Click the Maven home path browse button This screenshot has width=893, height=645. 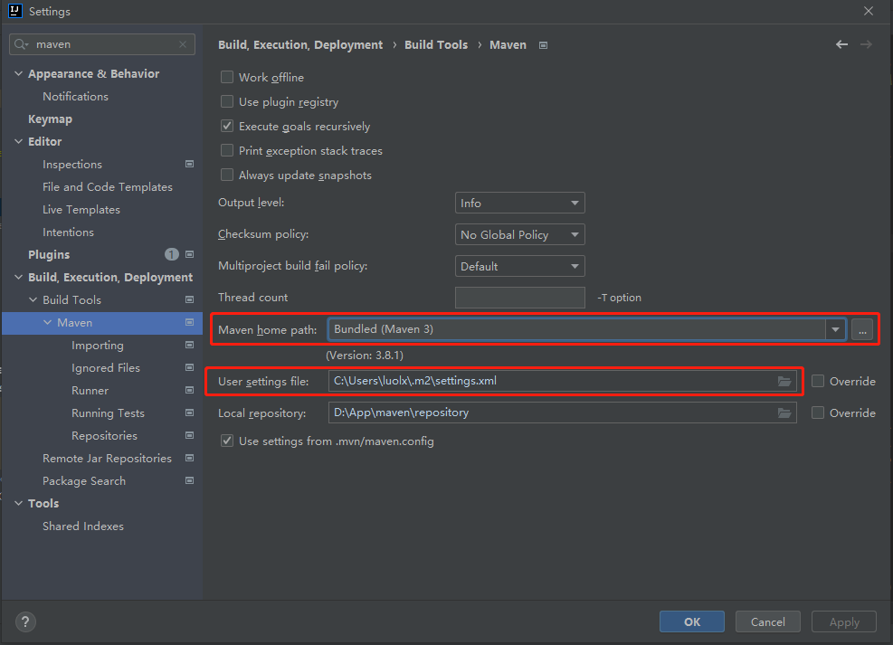862,329
